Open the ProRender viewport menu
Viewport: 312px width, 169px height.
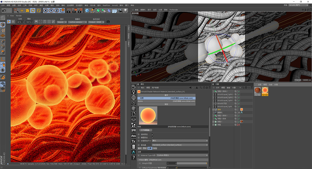point(174,10)
